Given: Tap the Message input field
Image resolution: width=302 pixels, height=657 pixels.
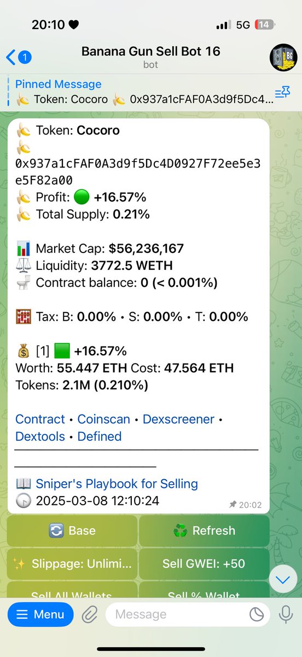Looking at the screenshot, I should [188, 614].
